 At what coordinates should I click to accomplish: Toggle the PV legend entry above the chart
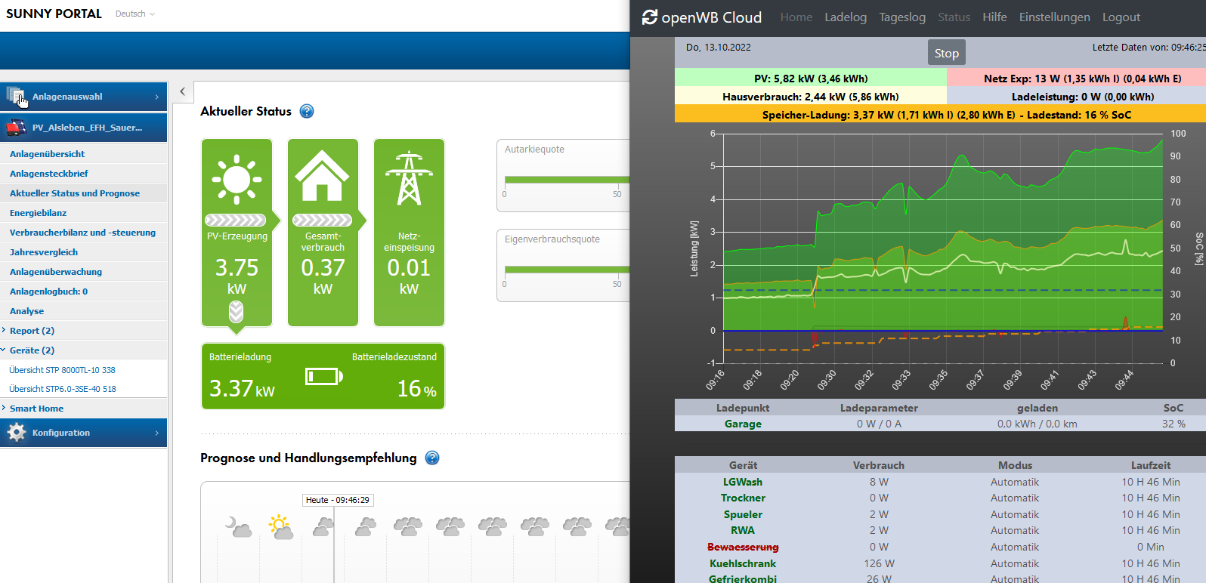810,79
